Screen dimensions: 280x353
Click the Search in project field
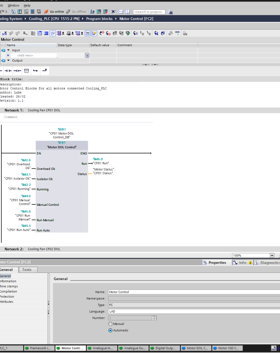tap(149, 12)
